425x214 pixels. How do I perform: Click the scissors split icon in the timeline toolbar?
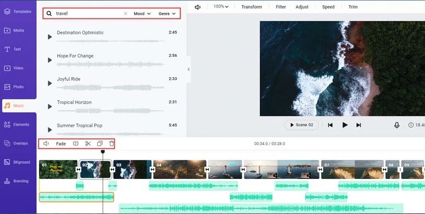tap(88, 144)
